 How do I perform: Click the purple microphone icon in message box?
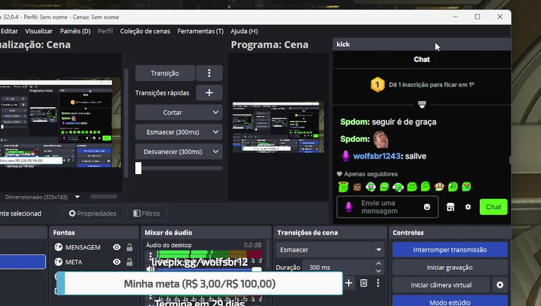click(348, 207)
